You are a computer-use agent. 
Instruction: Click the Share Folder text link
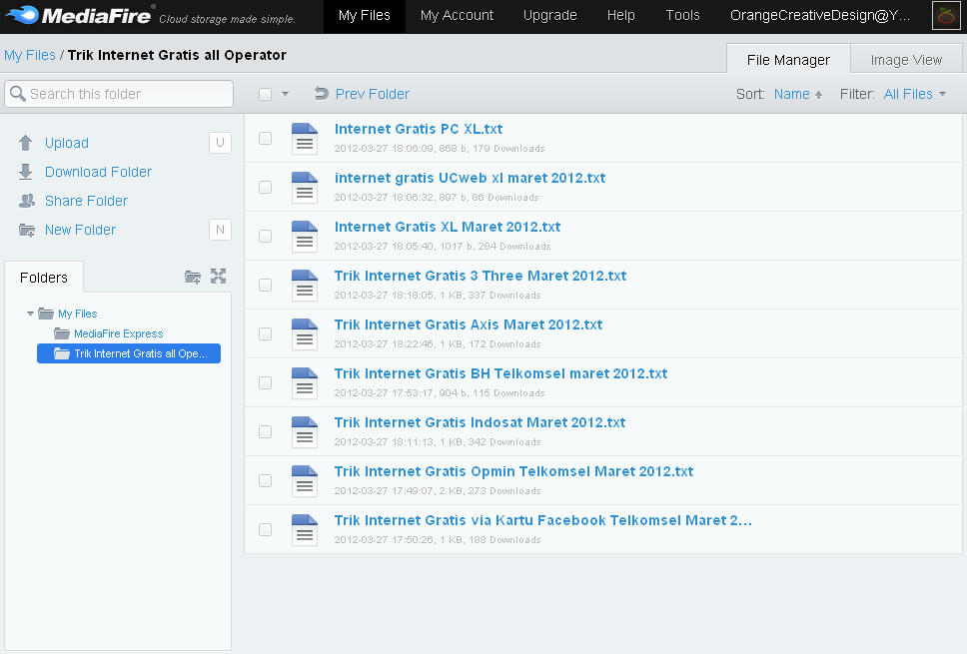tap(86, 201)
